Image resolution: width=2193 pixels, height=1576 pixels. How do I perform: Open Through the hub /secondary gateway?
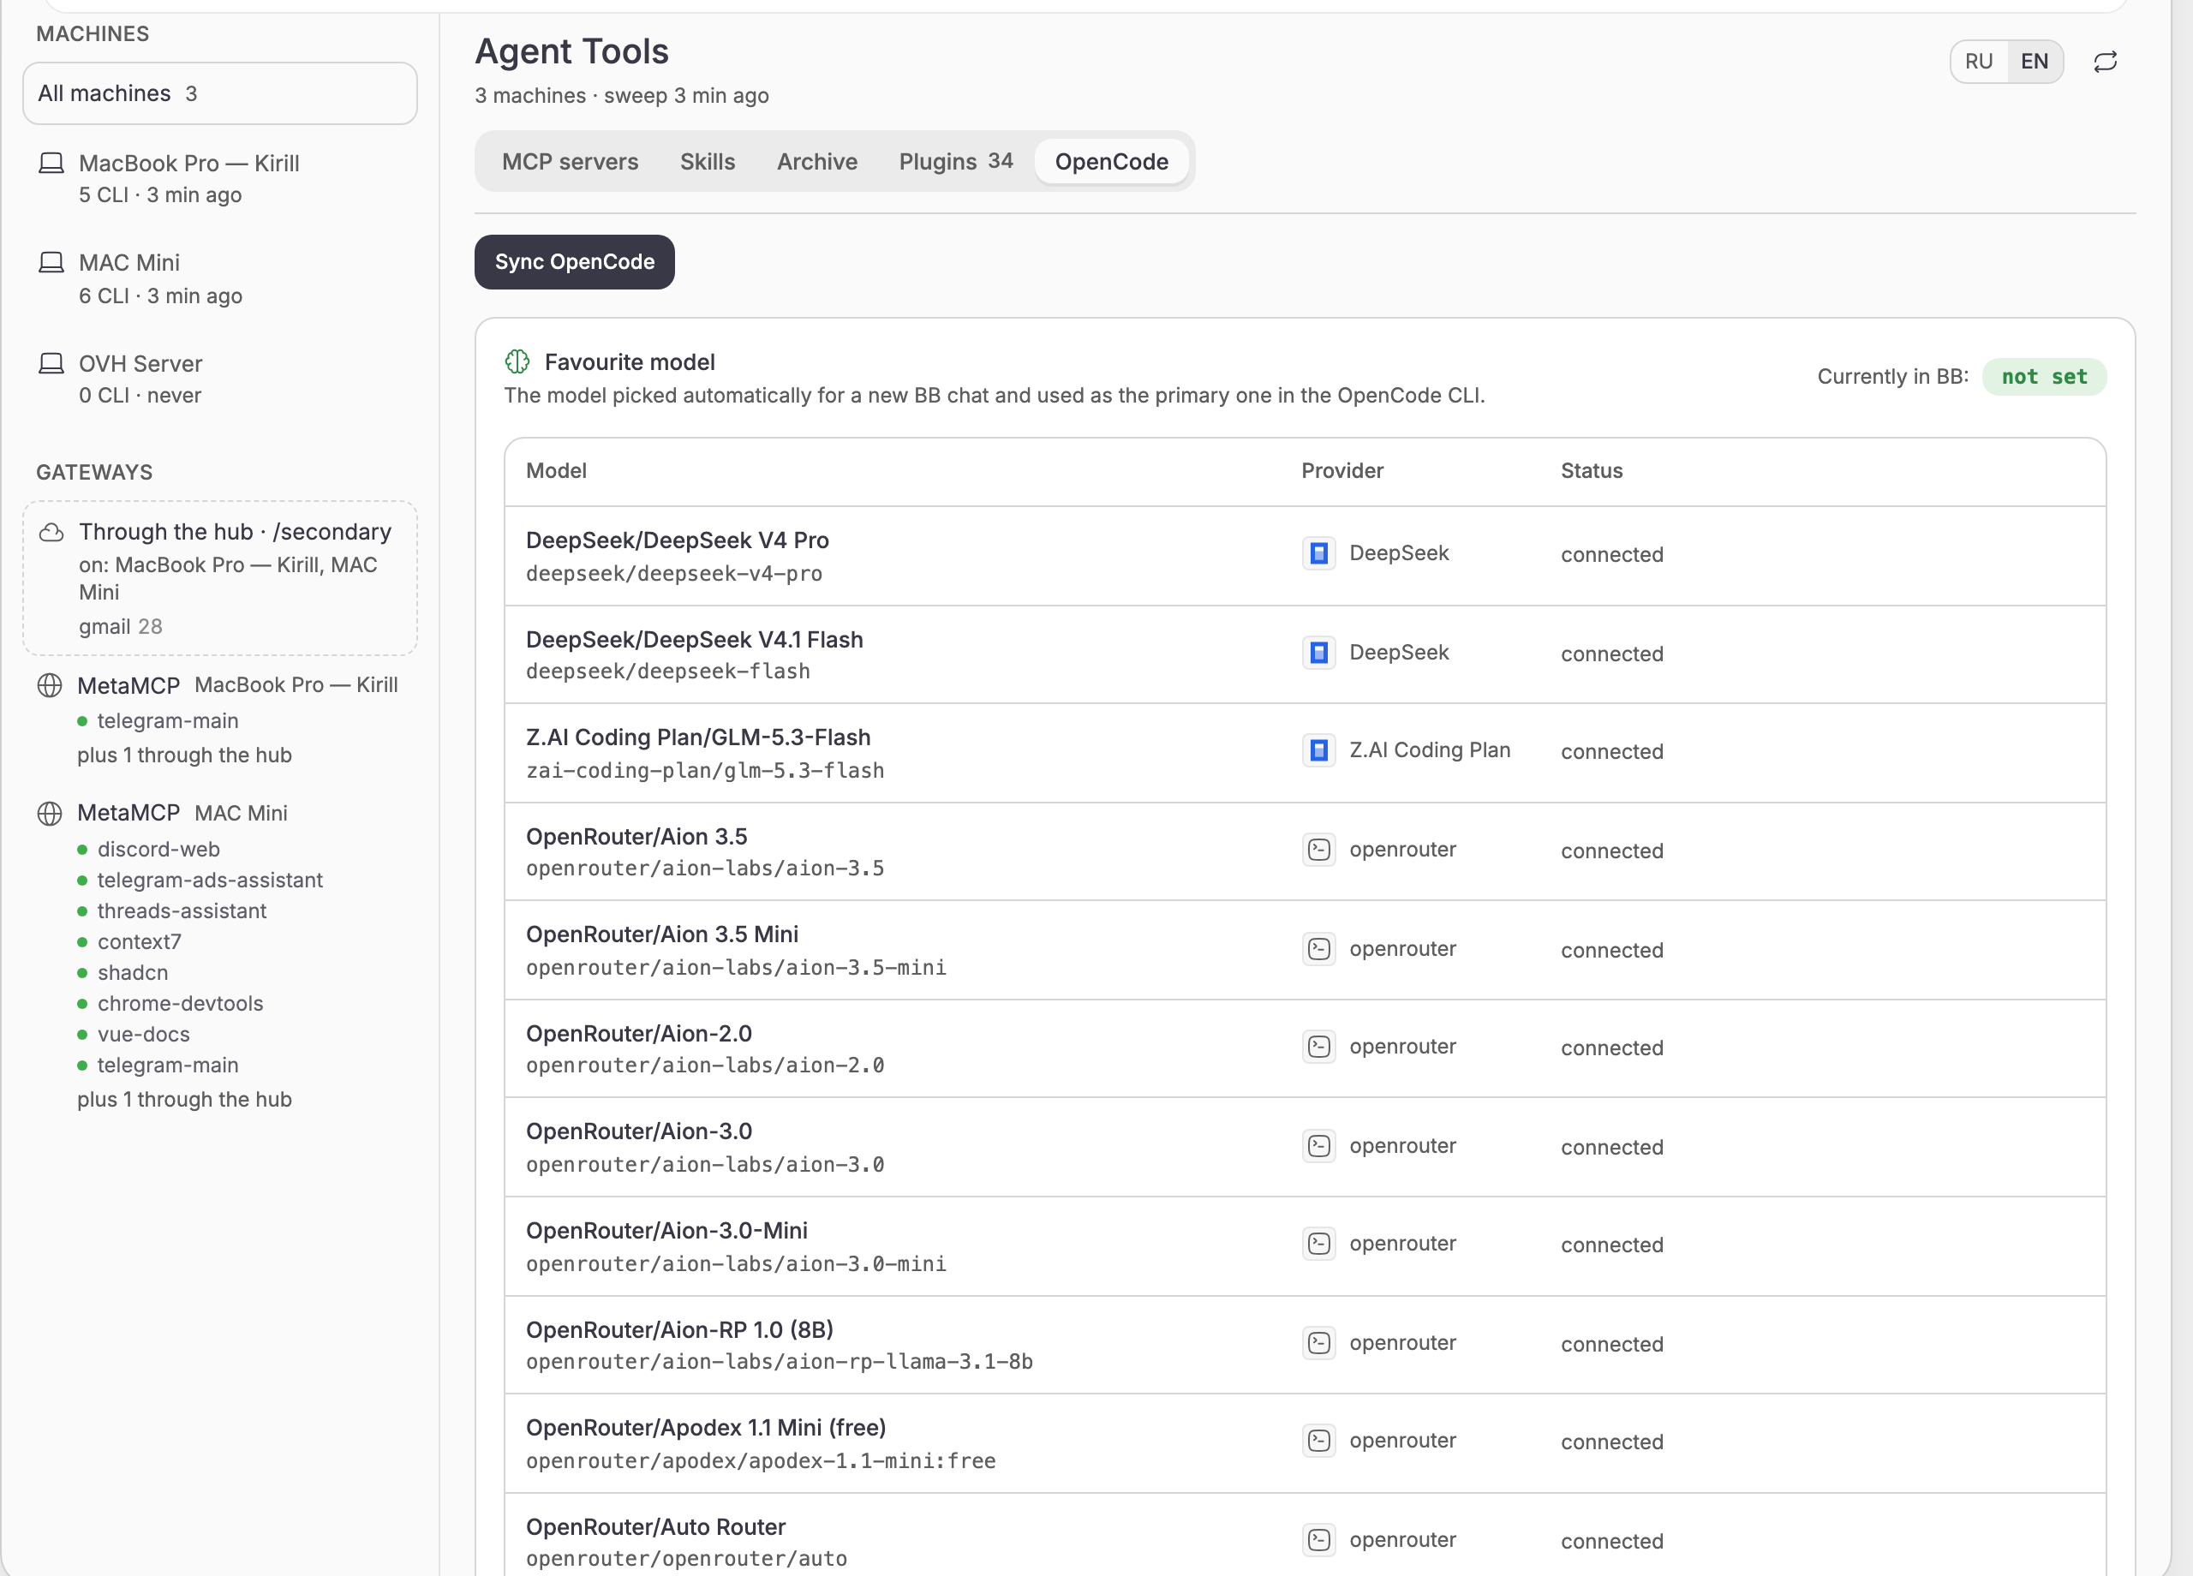pyautogui.click(x=219, y=578)
